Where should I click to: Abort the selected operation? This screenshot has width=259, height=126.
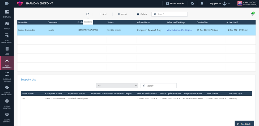[122, 14]
